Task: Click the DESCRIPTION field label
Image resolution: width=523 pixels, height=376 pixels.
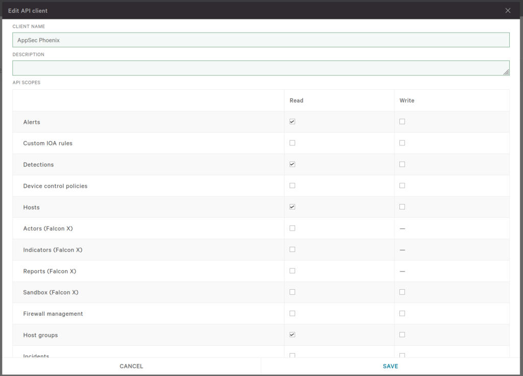Action: 29,54
